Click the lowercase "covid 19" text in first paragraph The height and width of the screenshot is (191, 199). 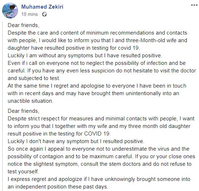point(128,48)
